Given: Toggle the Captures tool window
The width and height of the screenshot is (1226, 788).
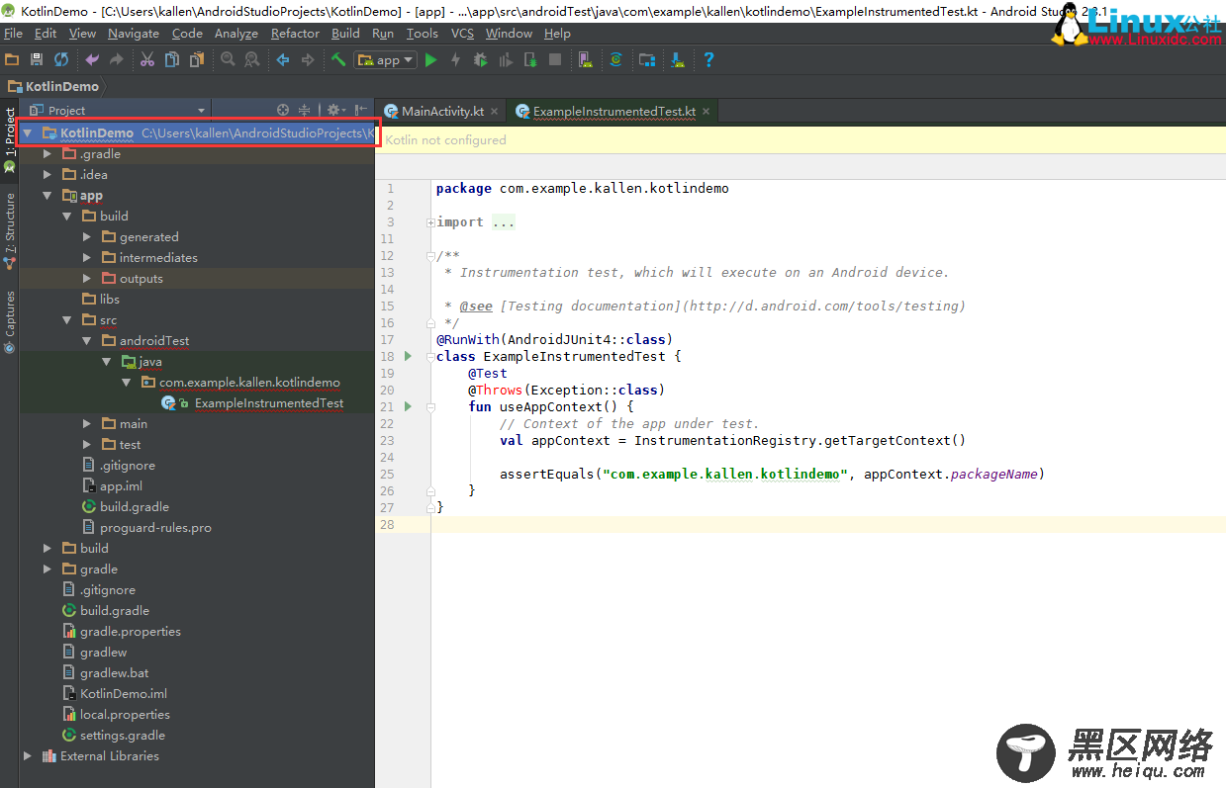Looking at the screenshot, I should pyautogui.click(x=10, y=321).
